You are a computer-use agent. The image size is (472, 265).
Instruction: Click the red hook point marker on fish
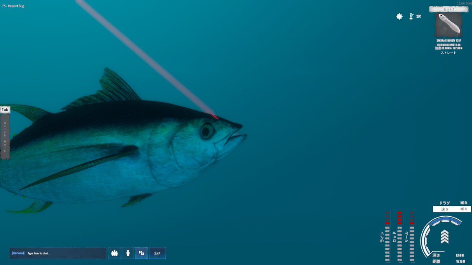(215, 117)
